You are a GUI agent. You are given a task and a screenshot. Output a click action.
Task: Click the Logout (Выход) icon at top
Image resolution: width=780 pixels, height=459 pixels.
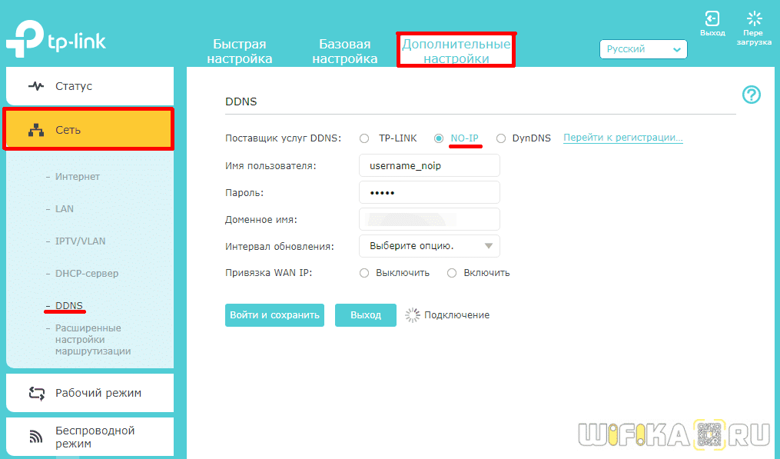tap(712, 18)
